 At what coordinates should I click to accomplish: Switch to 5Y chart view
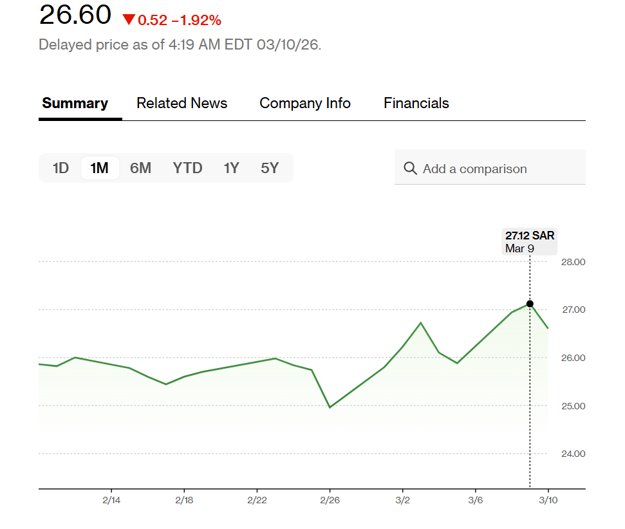click(x=270, y=168)
